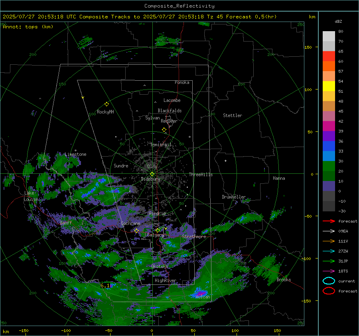Click the green 31JP arrow icon
Image resolution: width=359 pixels, height=336 pixels.
(x=329, y=261)
